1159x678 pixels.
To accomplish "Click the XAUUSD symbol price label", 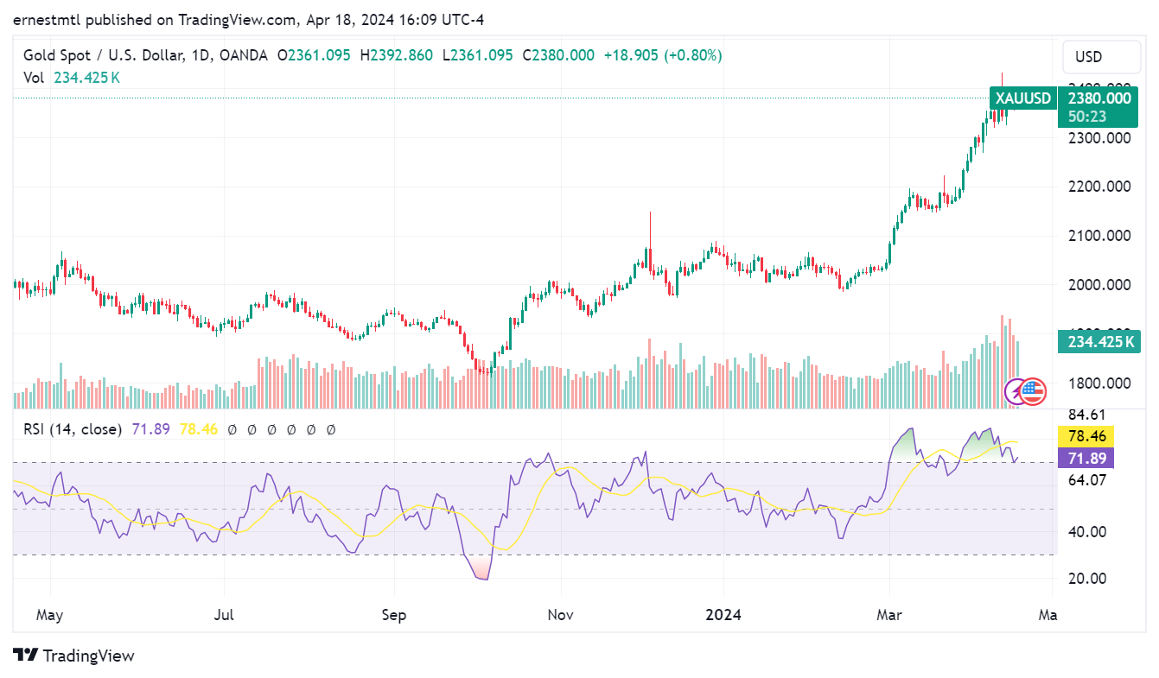I will tap(1022, 98).
